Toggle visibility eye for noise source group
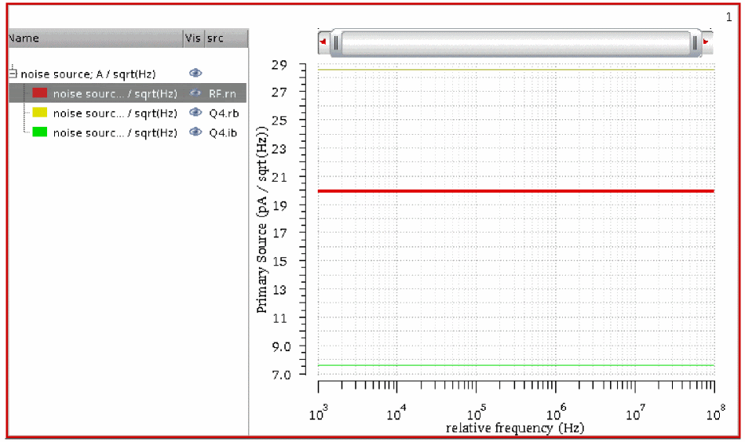This screenshot has height=442, width=745. [195, 74]
